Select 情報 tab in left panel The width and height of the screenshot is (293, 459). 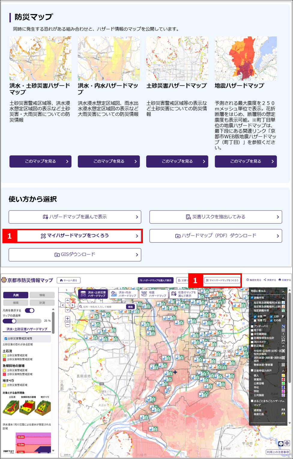point(42,295)
